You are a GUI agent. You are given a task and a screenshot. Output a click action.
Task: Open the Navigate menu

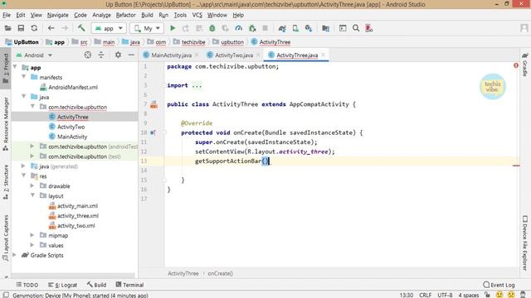pos(57,15)
